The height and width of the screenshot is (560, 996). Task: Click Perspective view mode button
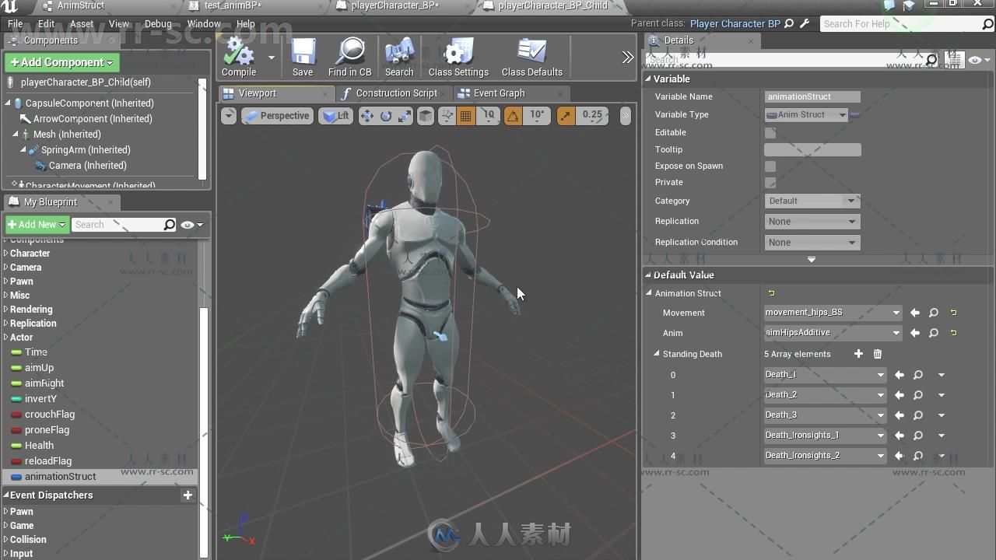pyautogui.click(x=277, y=116)
